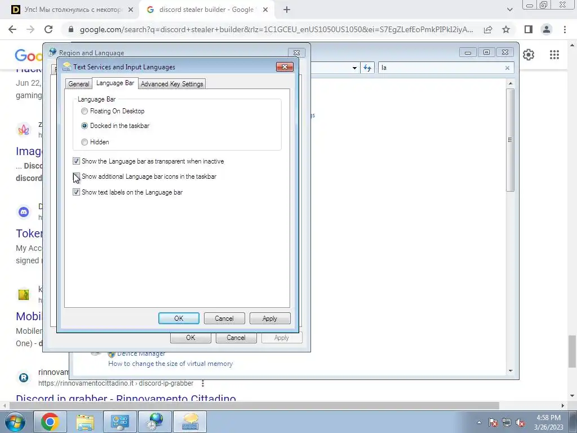Click Chrome icon in the taskbar
The width and height of the screenshot is (577, 433).
point(50,422)
